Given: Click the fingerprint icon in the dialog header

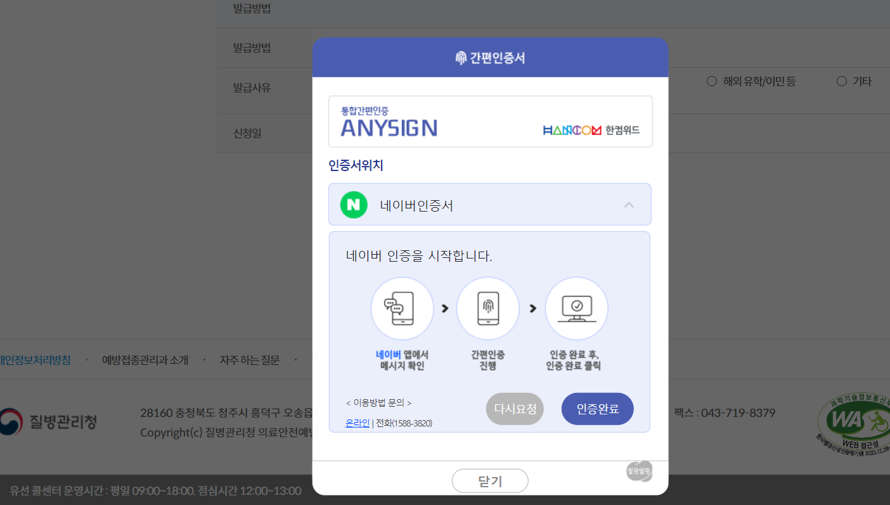Looking at the screenshot, I should (461, 58).
